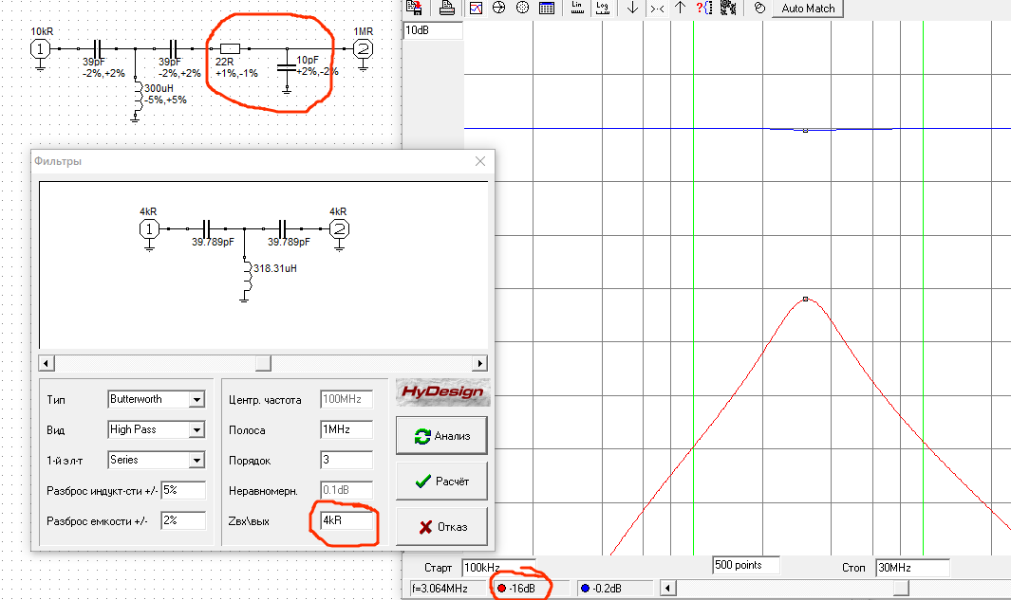Select the rectangular graph plot icon
This screenshot has height=600, width=1011.
477,8
